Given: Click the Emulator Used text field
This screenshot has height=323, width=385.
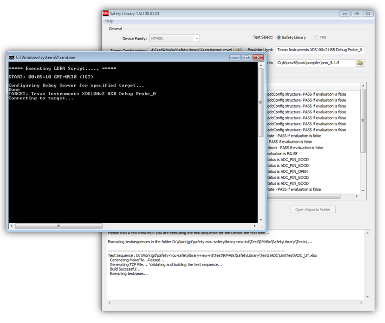Looking at the screenshot, I should (x=320, y=50).
